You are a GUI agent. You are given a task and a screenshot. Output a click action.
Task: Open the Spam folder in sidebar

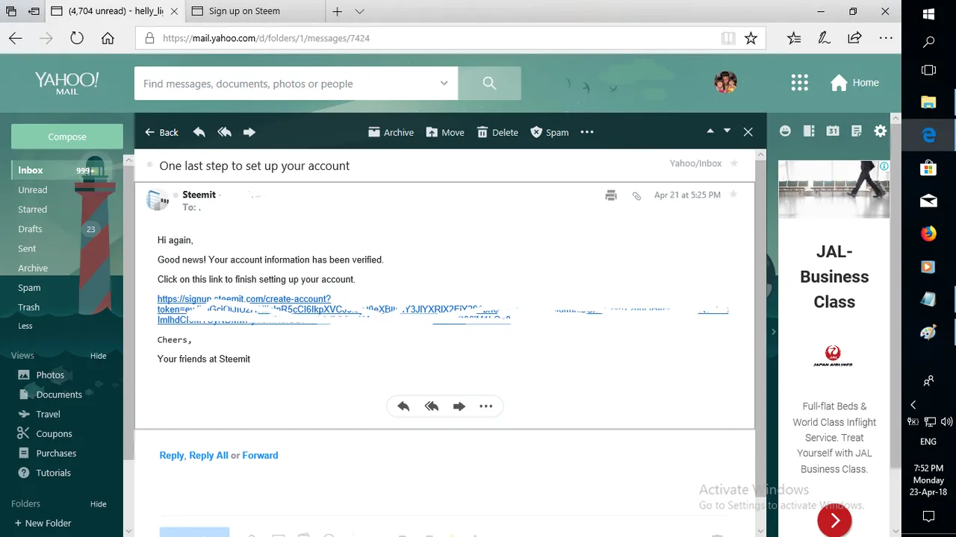[x=29, y=288]
